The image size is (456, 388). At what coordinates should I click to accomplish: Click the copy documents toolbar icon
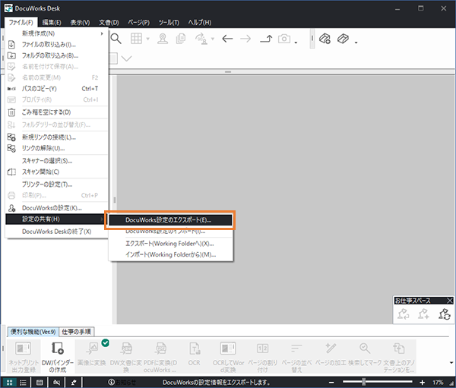[181, 39]
